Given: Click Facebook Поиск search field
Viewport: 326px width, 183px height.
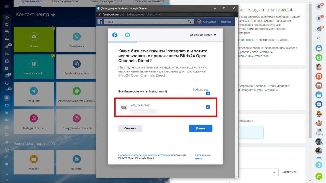Looking at the screenshot, I should 145,22.
